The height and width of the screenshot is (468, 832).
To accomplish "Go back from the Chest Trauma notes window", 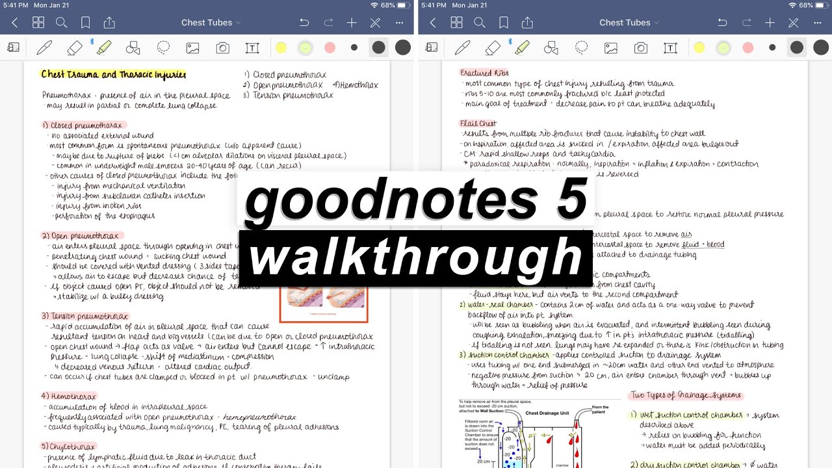I will point(14,23).
